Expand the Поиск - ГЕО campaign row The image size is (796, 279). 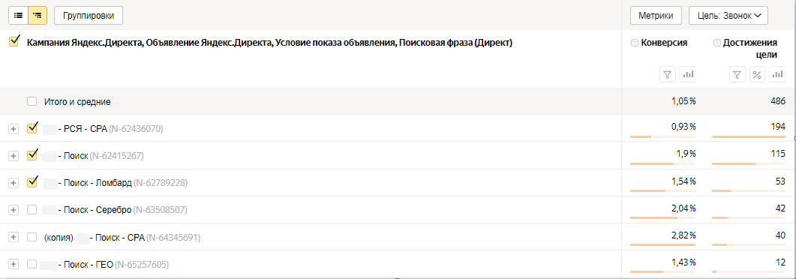(14, 264)
